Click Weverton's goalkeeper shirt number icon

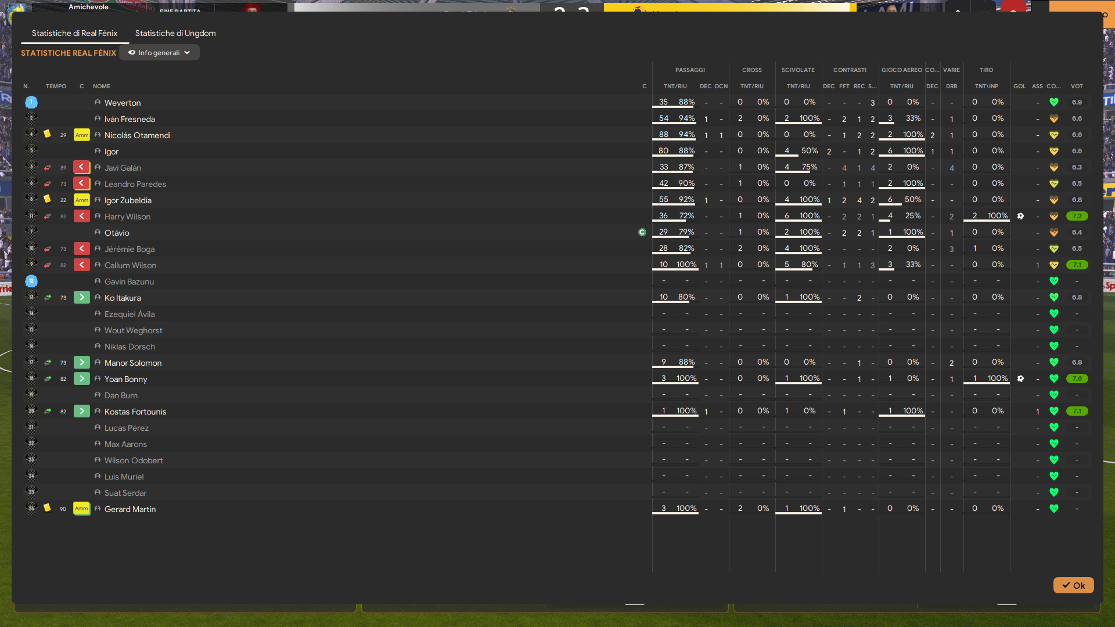pos(31,102)
